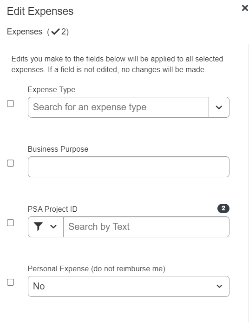Select the Expenses section header
The image size is (249, 322).
pyautogui.click(x=38, y=32)
